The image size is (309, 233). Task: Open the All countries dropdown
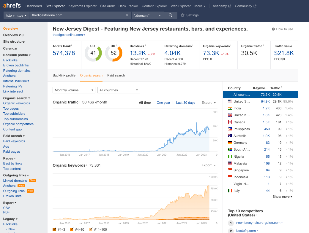click(x=119, y=90)
